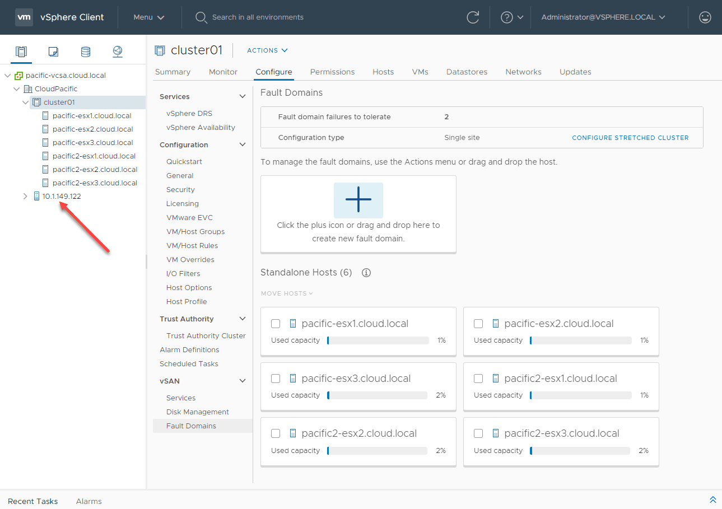Select checkbox for pacific2-esx1.cloud.local host
Image resolution: width=722 pixels, height=509 pixels.
point(478,379)
